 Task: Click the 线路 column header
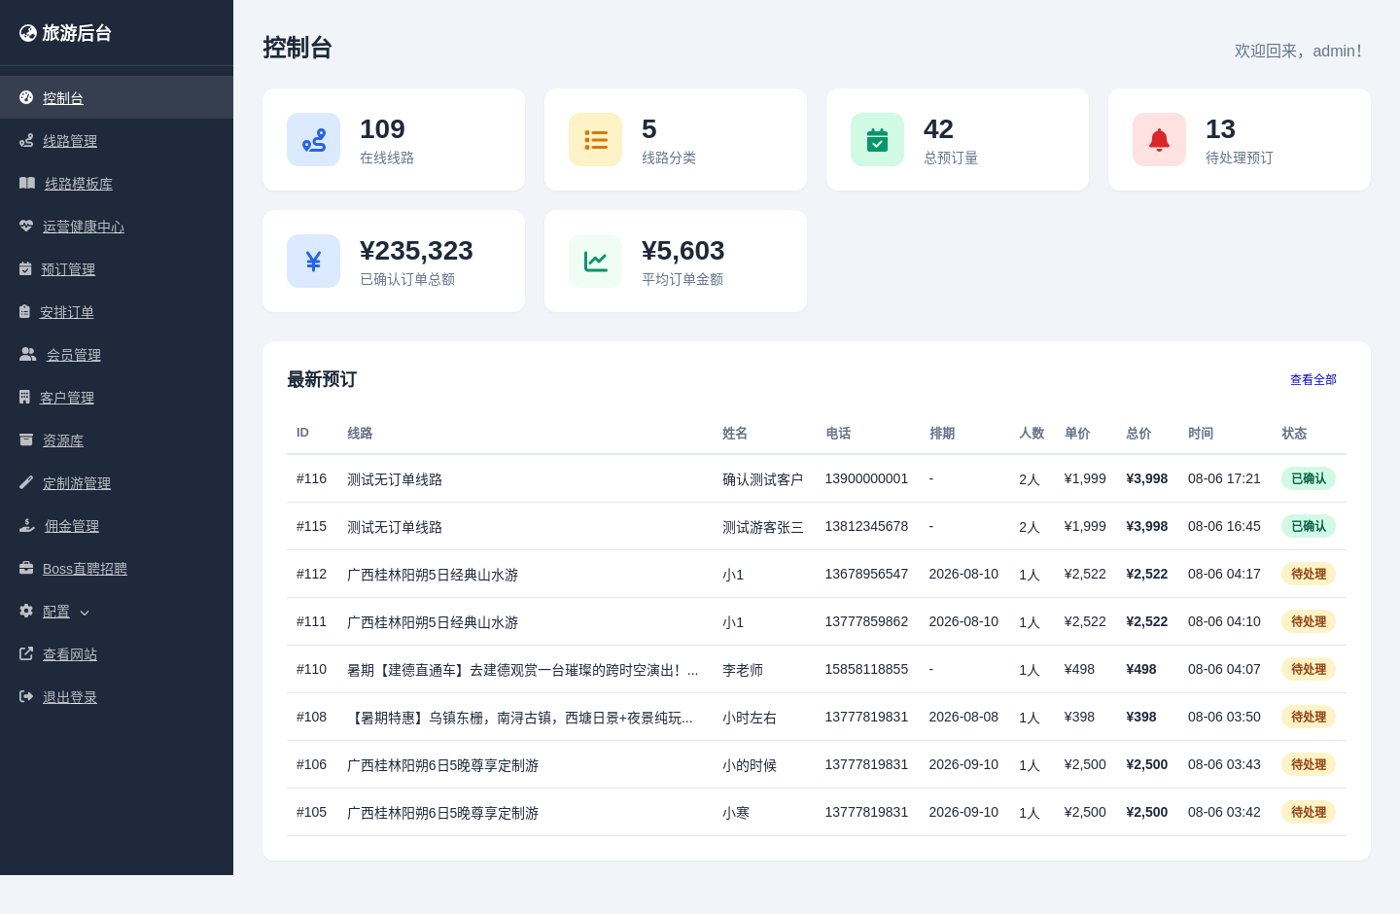pos(360,433)
